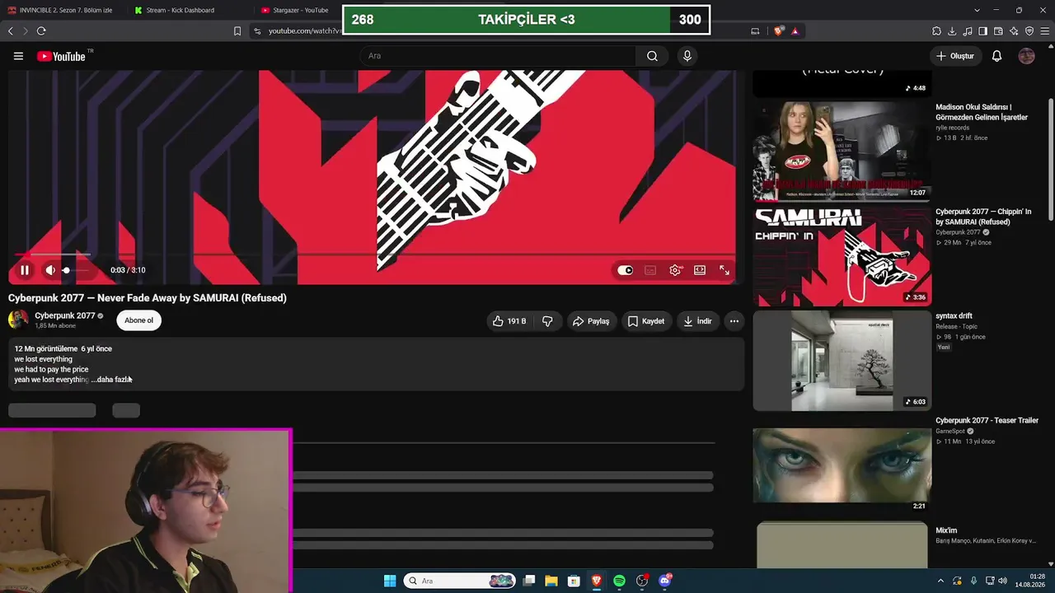The width and height of the screenshot is (1055, 593).
Task: Open more actions three-dot menu
Action: pos(734,321)
